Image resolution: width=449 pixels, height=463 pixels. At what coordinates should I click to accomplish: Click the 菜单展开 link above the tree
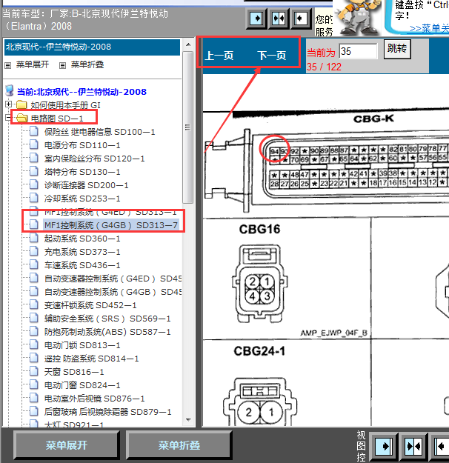[33, 64]
